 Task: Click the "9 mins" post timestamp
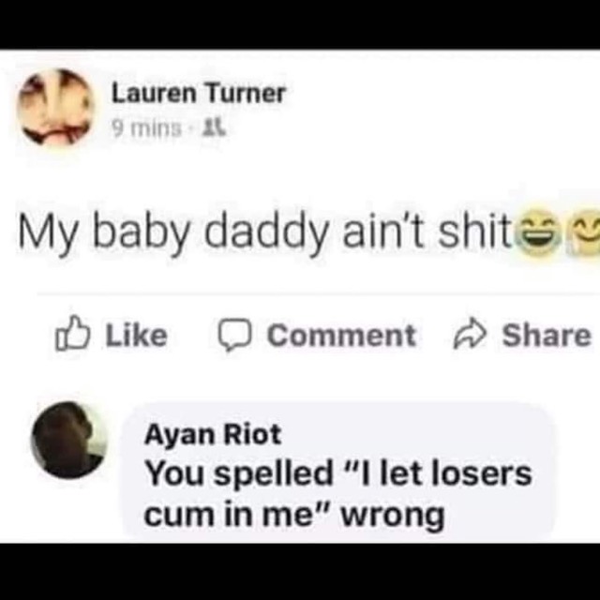click(146, 128)
